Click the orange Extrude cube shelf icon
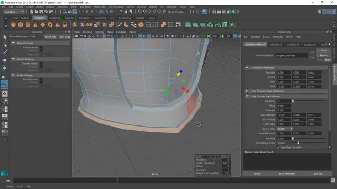 coord(141,25)
